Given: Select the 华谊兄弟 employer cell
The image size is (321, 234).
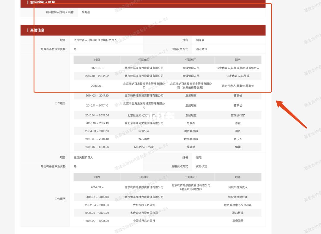Looking at the screenshot, I should [144, 131].
